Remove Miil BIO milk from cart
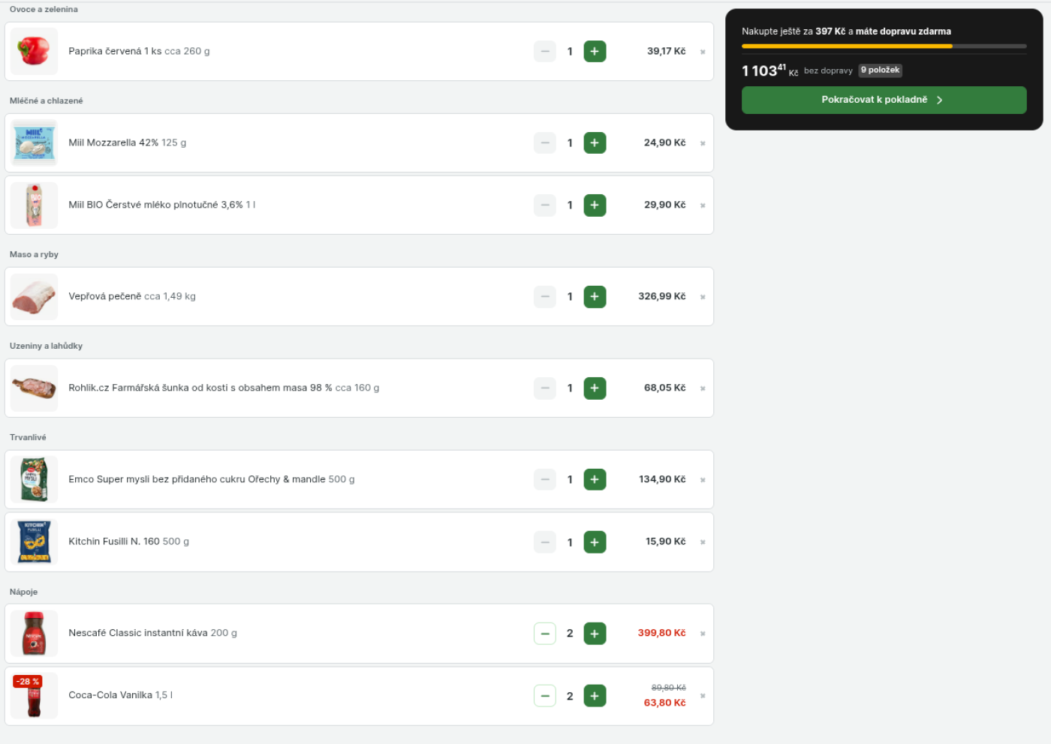This screenshot has height=744, width=1051. click(x=703, y=205)
